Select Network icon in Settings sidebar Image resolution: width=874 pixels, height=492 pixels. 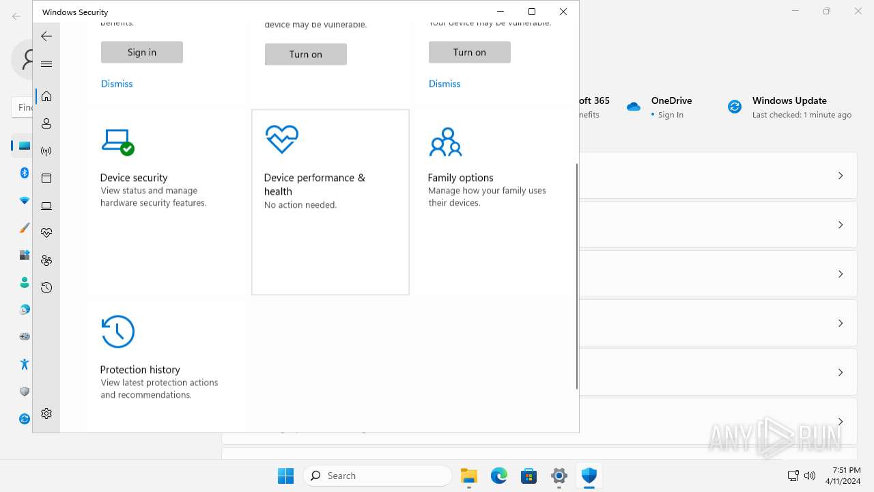tap(25, 200)
